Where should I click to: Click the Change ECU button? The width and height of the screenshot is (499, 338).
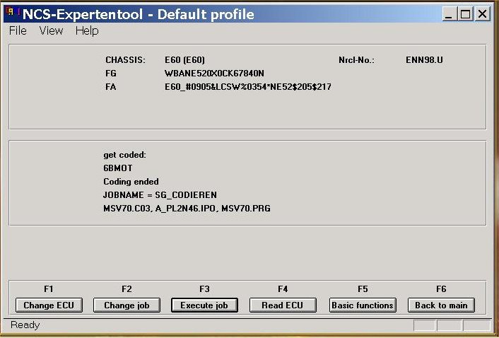pyautogui.click(x=49, y=305)
